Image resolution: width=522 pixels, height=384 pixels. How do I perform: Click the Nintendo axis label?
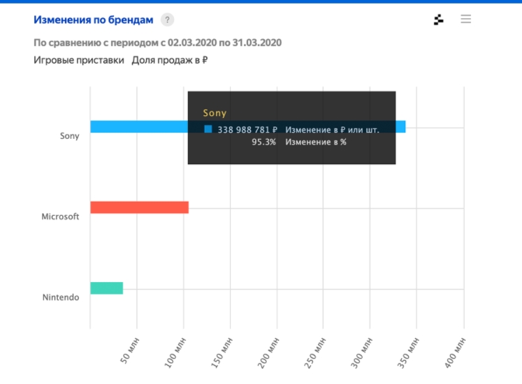tap(61, 297)
